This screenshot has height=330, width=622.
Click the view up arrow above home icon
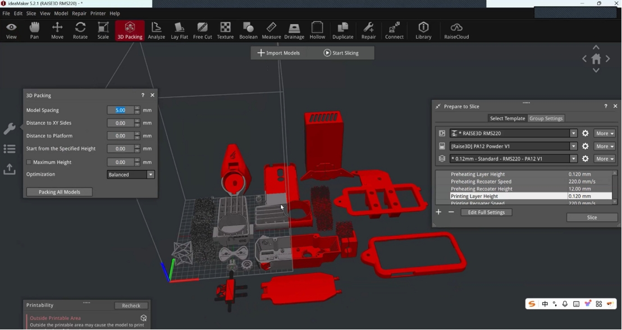(596, 48)
